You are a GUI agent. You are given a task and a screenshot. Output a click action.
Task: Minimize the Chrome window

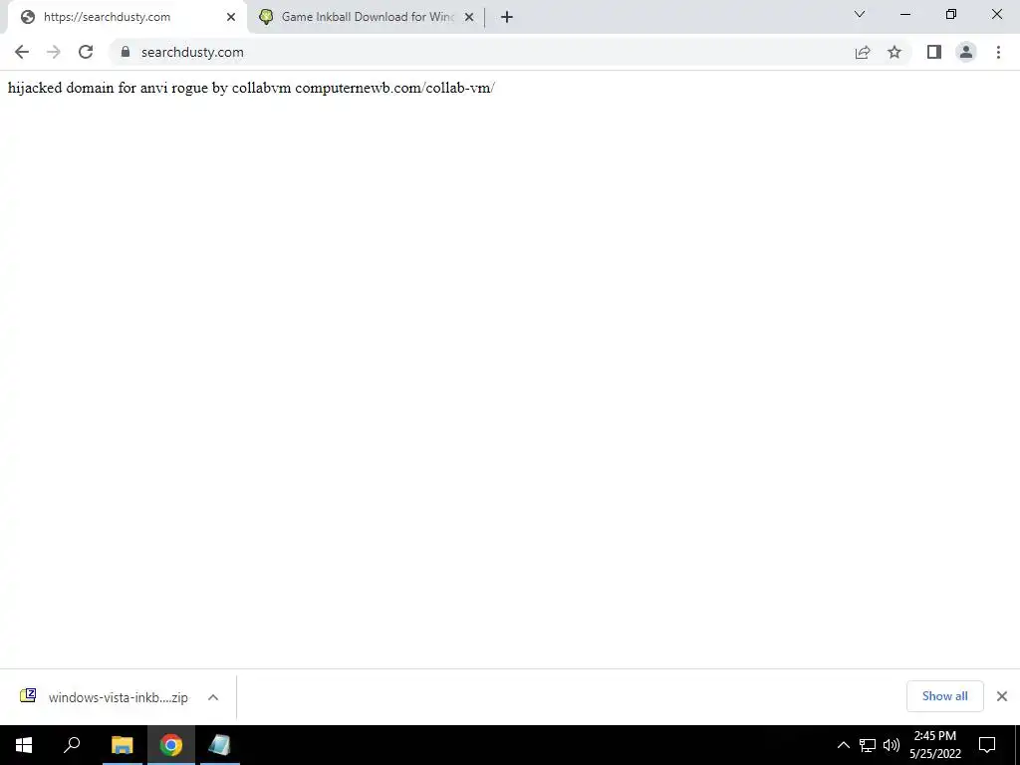pyautogui.click(x=904, y=14)
